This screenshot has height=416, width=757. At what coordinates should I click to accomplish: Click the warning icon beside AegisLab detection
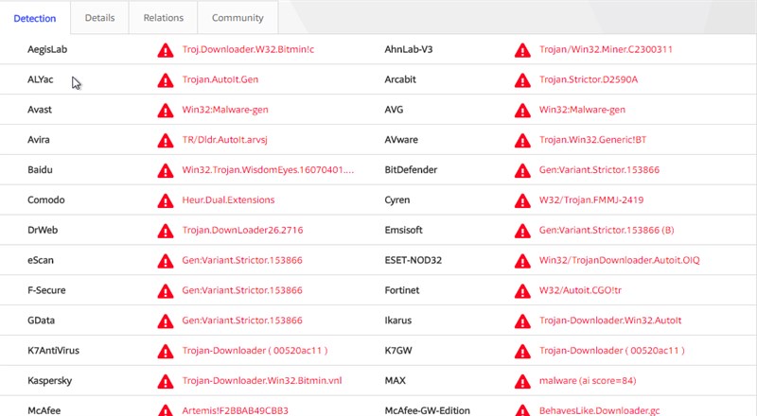pyautogui.click(x=165, y=49)
